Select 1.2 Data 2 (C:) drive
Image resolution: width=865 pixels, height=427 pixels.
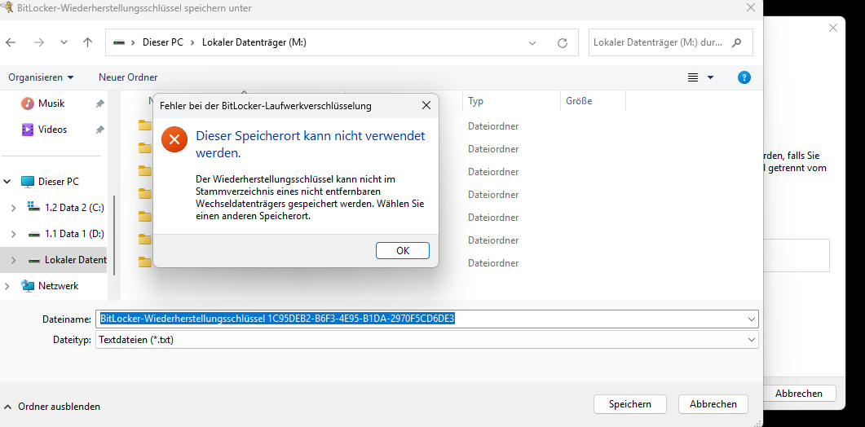(x=74, y=208)
